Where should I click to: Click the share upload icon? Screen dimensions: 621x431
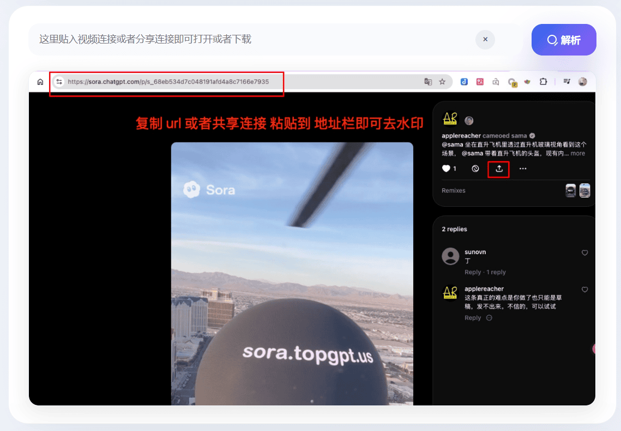coord(499,169)
